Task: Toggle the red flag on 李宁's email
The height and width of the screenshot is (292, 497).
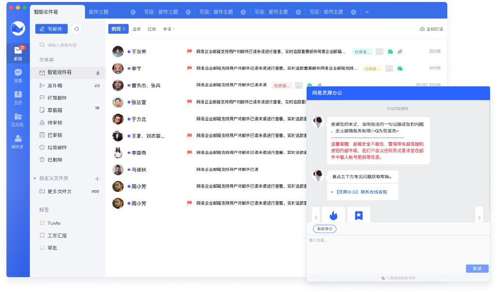Action: (x=189, y=69)
